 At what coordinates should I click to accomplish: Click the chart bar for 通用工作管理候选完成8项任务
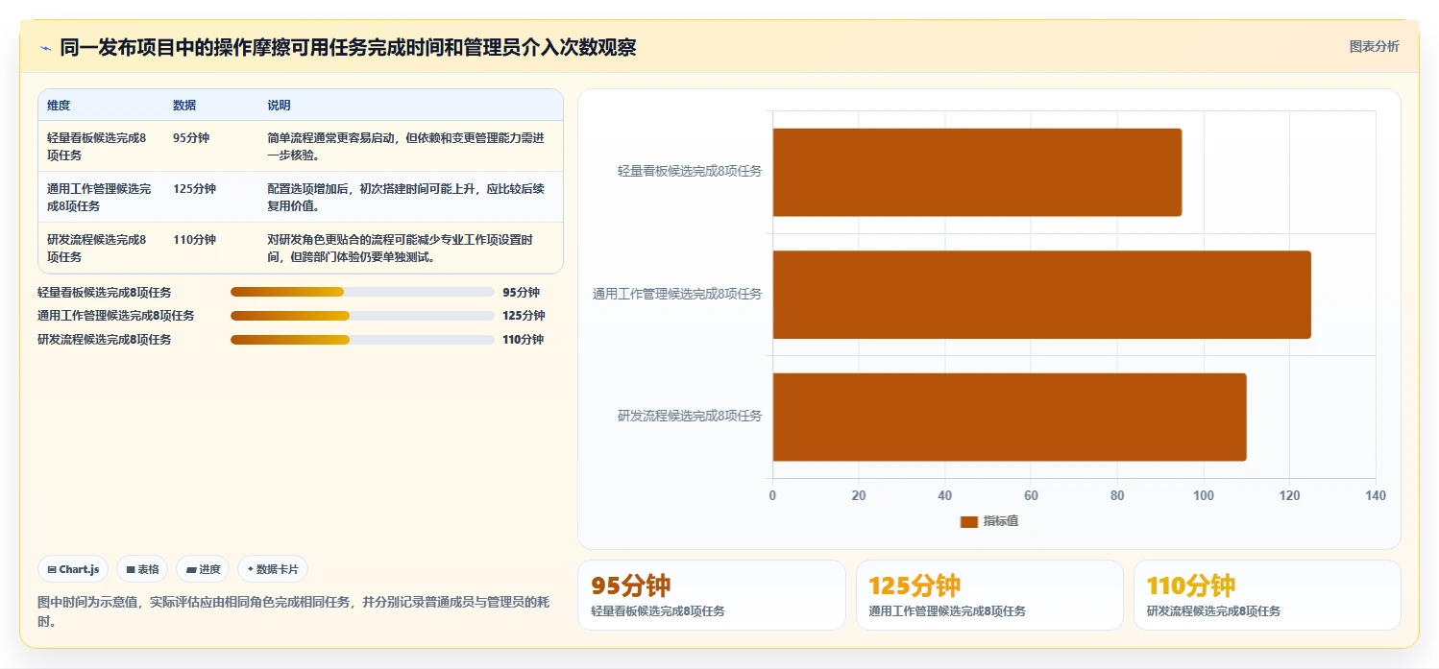1041,295
